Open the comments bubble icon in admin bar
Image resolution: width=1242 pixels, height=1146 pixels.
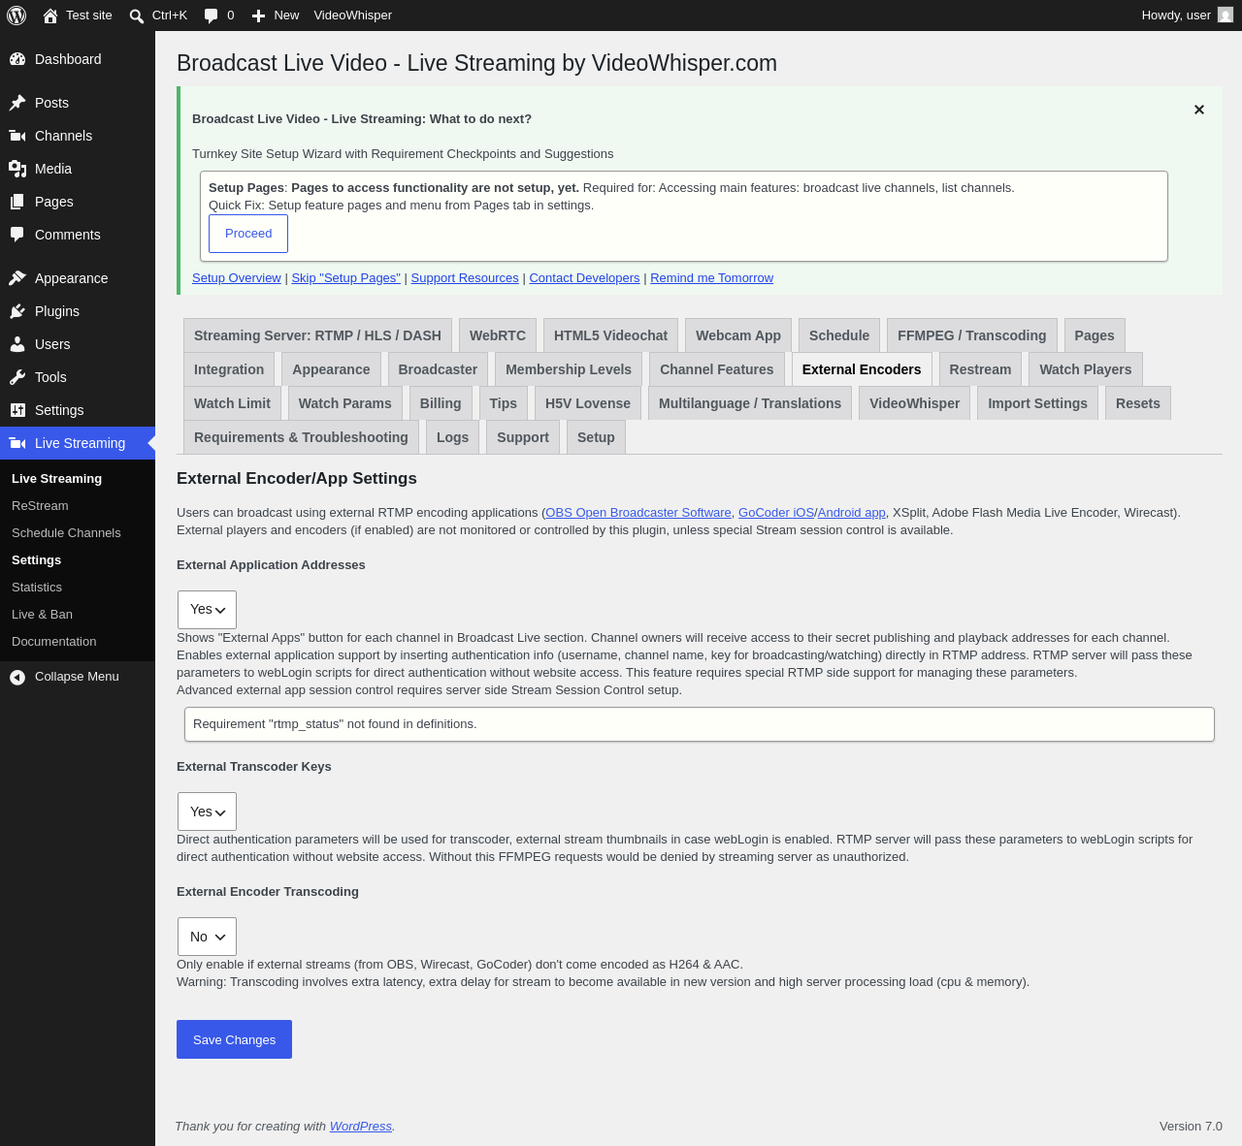[x=211, y=16]
